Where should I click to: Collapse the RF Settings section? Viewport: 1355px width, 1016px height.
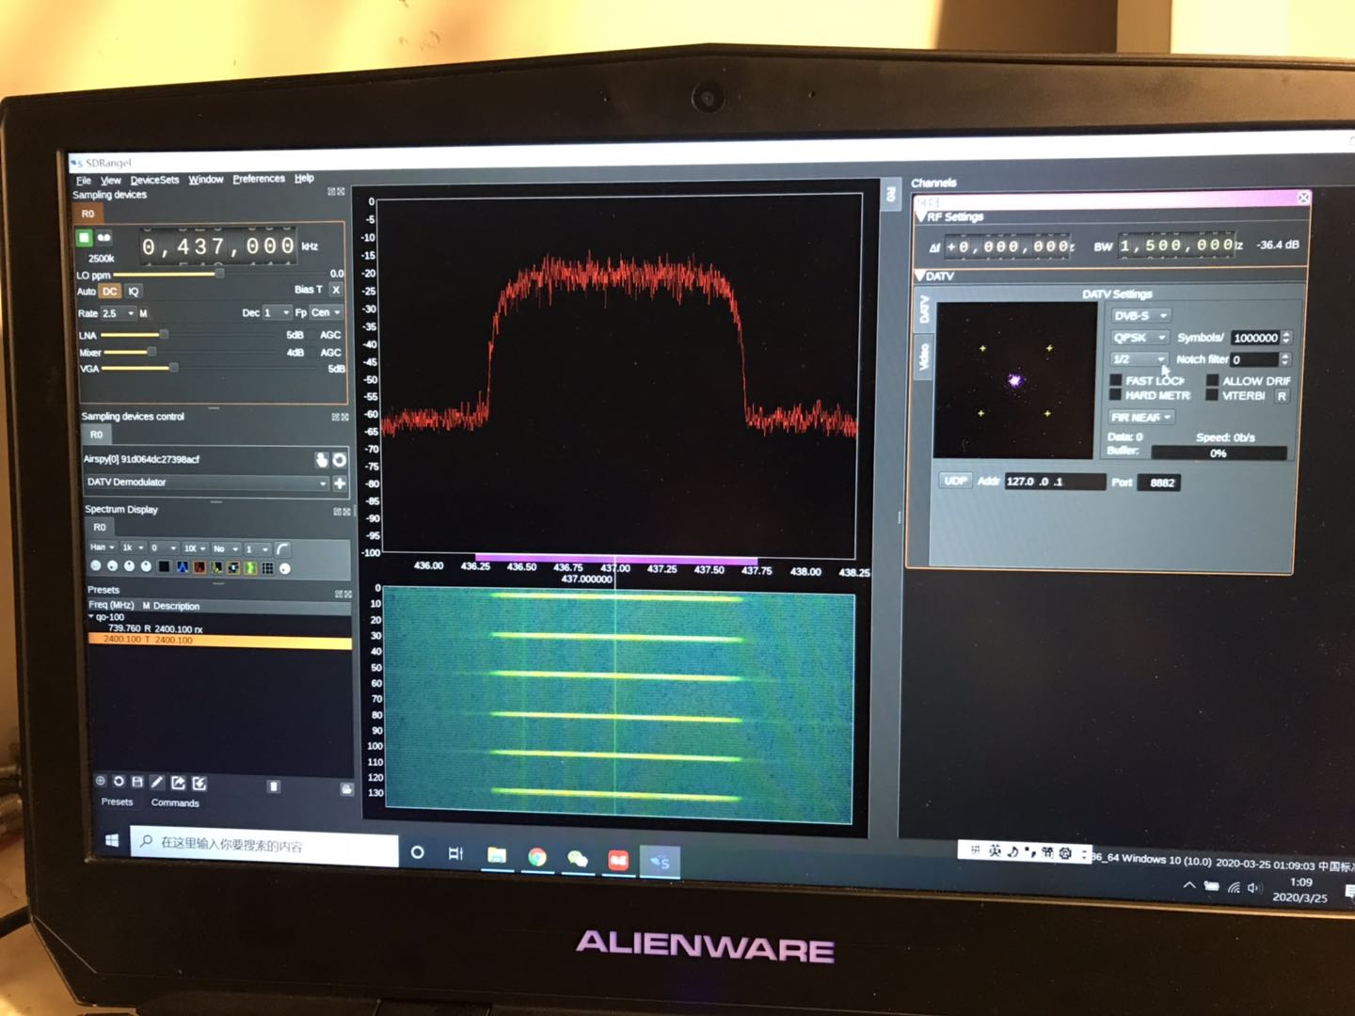tap(920, 216)
